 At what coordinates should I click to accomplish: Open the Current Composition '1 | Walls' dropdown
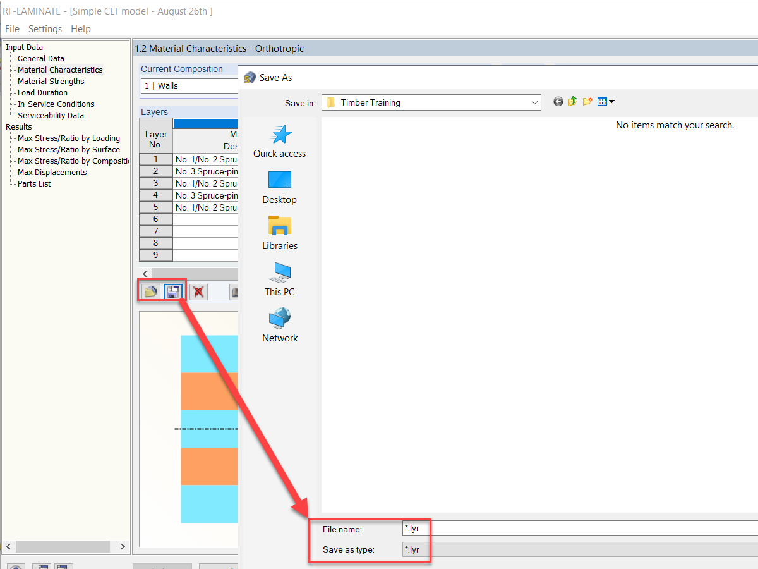(189, 85)
